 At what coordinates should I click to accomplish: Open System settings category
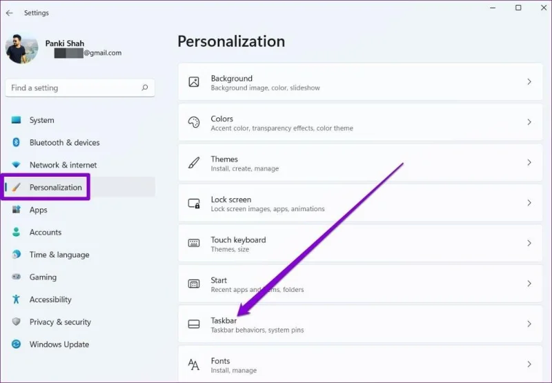click(80, 120)
